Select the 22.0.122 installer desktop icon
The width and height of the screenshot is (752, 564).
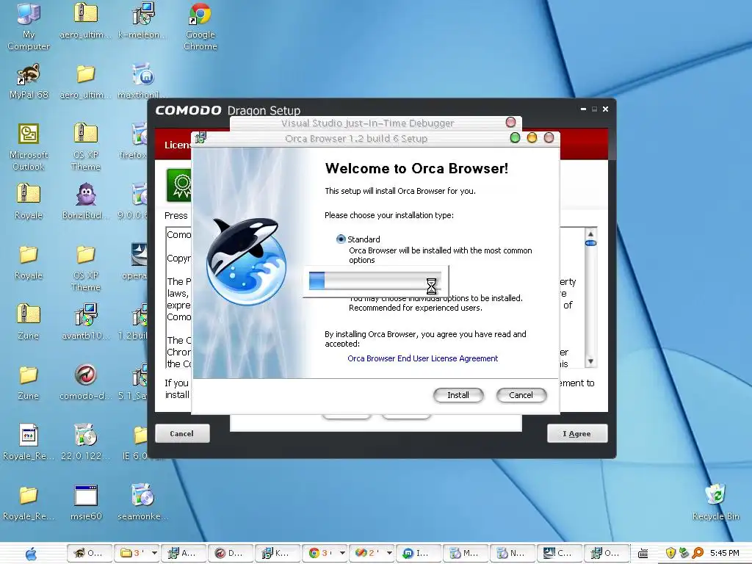pyautogui.click(x=85, y=442)
